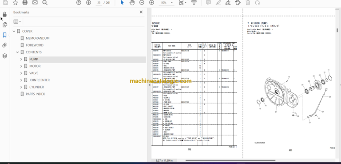The width and height of the screenshot is (341, 164).
Task: Click the stamp tool icon
Action: click(238, 3)
